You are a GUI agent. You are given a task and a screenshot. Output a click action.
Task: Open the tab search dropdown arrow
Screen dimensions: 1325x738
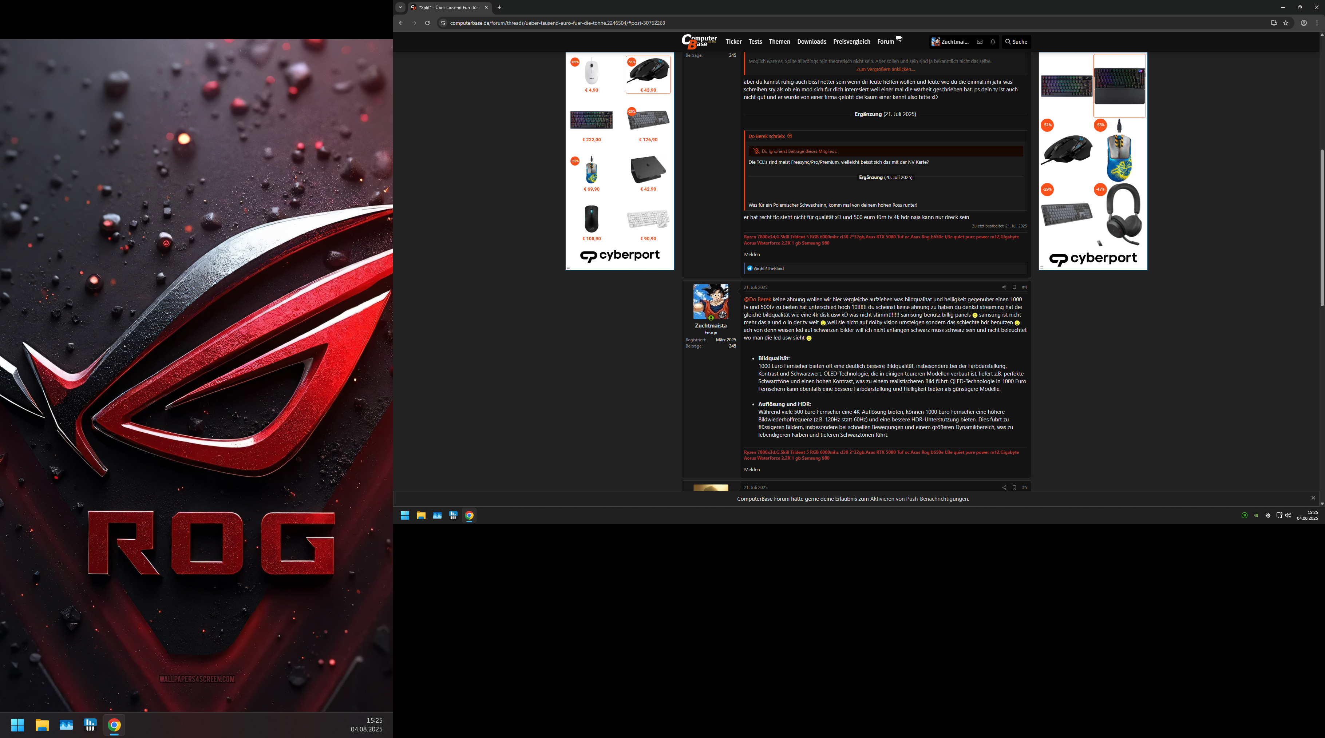pyautogui.click(x=400, y=7)
